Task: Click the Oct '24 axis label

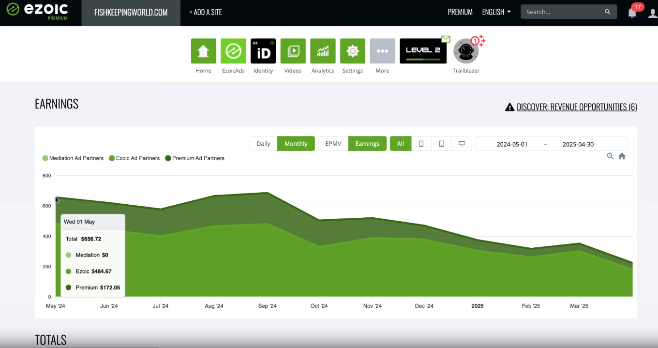Action: coord(319,306)
